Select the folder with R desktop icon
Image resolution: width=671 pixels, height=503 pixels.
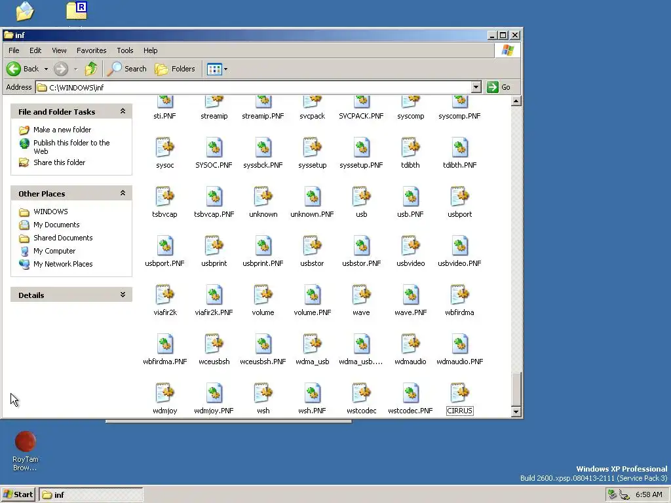pyautogui.click(x=77, y=10)
